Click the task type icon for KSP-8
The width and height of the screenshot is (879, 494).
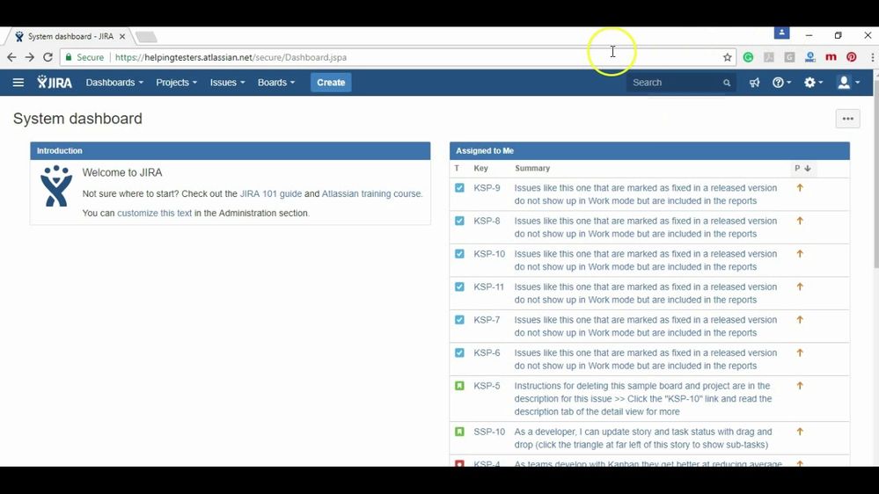(459, 221)
